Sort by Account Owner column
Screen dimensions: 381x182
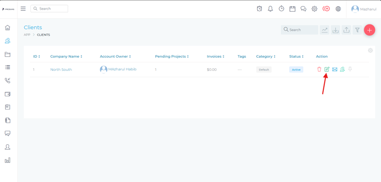115,56
